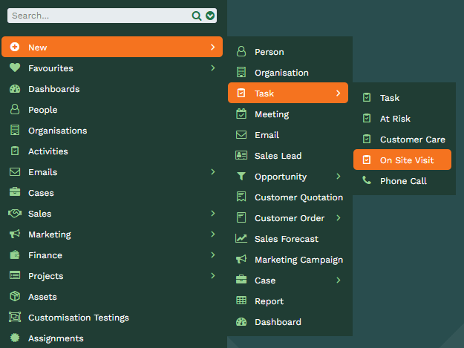Open Customisation Testings in sidebar
Viewport: 464px width, 348px height.
click(112, 318)
